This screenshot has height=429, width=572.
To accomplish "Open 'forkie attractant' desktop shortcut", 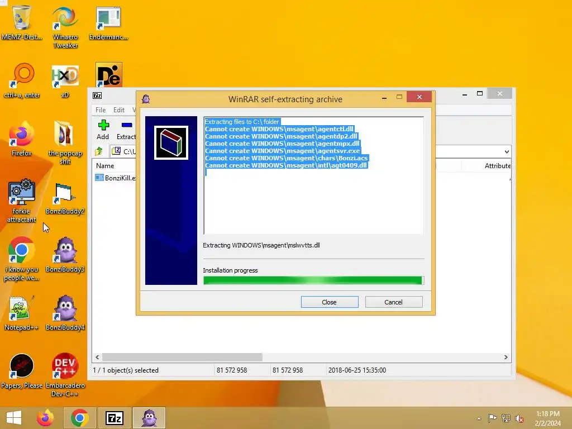I will [22, 201].
